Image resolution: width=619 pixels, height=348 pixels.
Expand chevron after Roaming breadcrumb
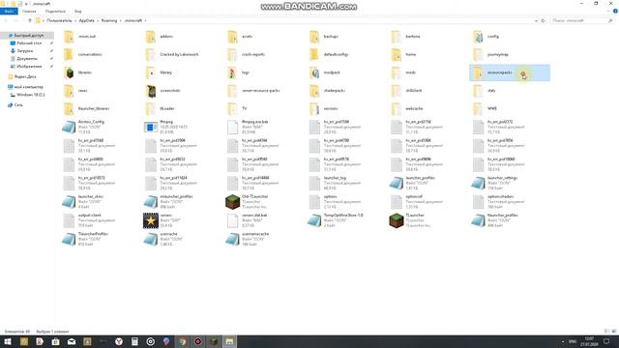click(x=120, y=20)
